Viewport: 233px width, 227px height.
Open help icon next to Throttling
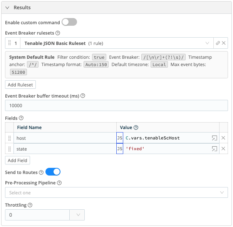click(x=30, y=205)
